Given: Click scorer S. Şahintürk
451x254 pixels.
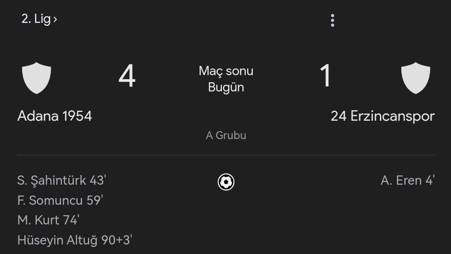Looking at the screenshot, I should pos(51,181).
